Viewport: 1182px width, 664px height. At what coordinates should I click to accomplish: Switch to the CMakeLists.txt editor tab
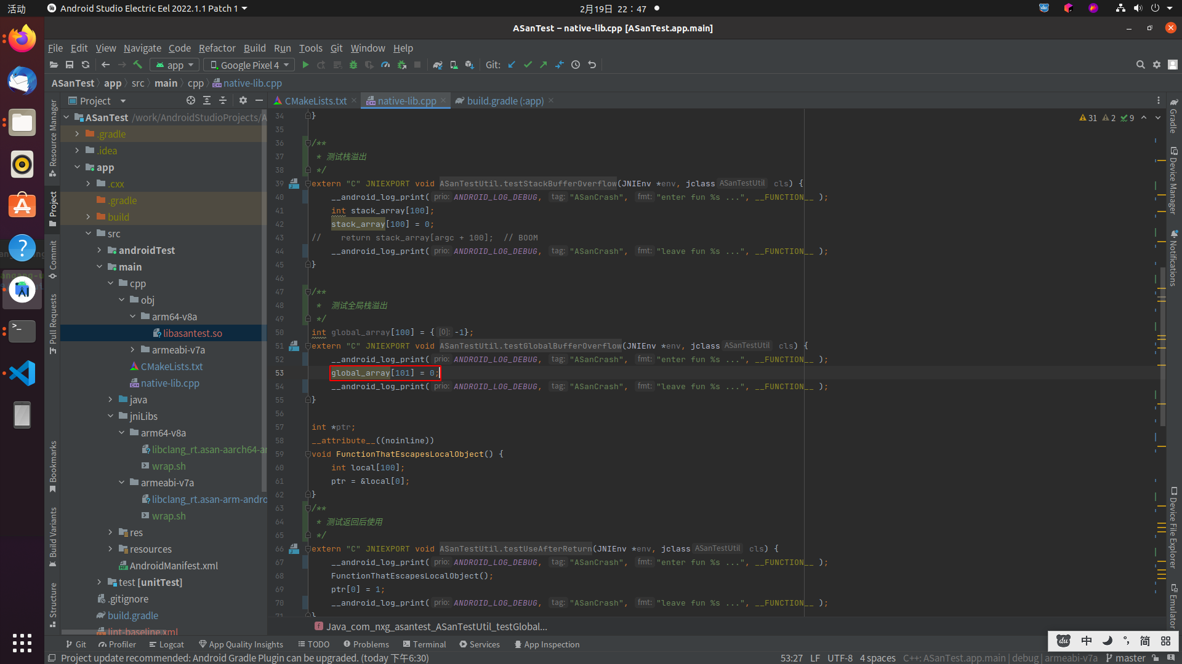[x=315, y=101]
